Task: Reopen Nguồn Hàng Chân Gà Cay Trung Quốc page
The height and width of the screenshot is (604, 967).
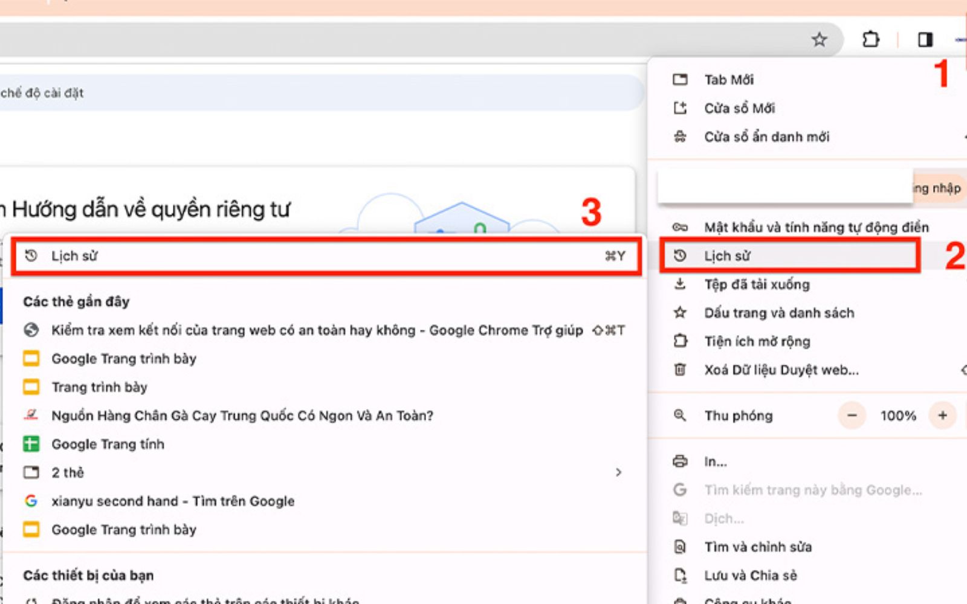Action: 325,416
